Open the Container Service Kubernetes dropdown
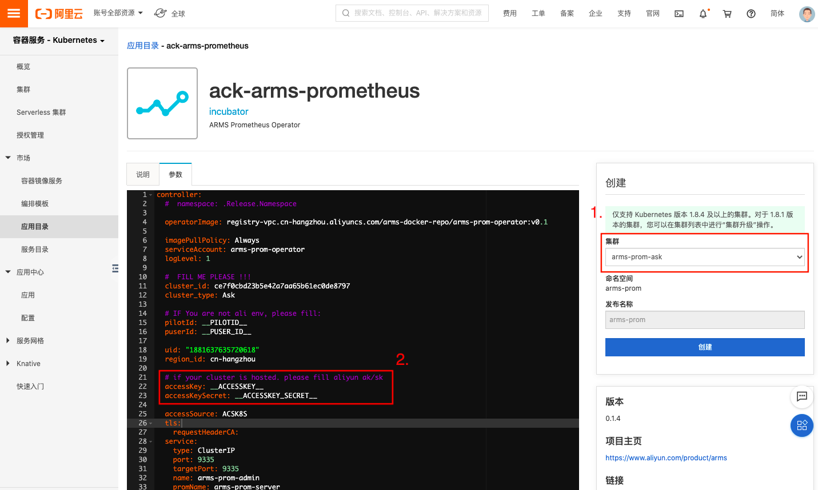Image resolution: width=818 pixels, height=490 pixels. point(59,40)
